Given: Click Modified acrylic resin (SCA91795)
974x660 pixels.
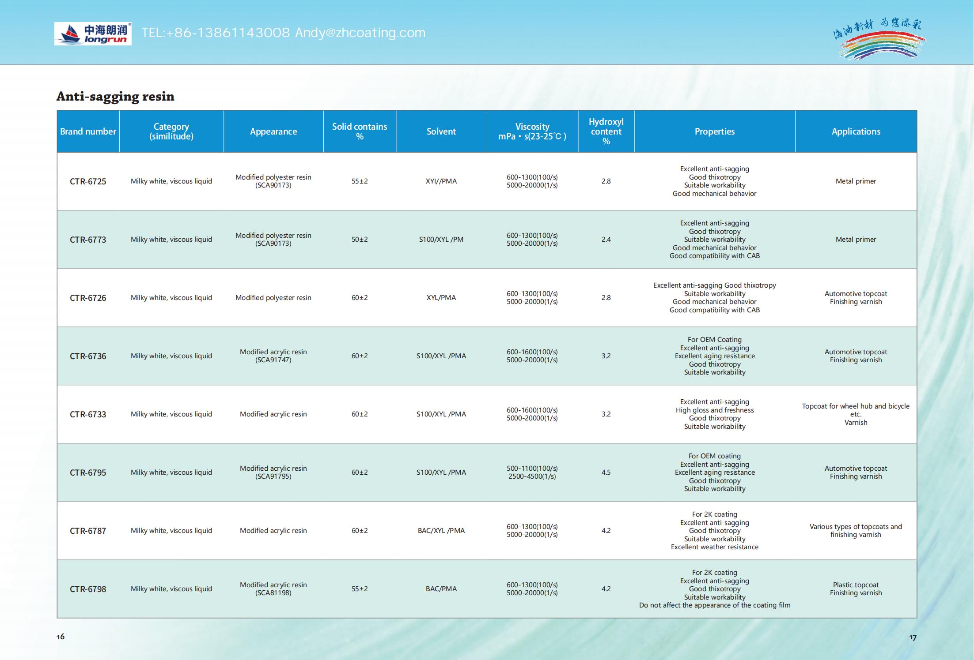Looking at the screenshot, I should [273, 472].
